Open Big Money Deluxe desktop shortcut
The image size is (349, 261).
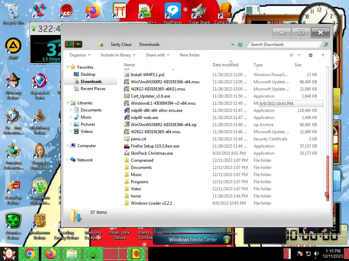(x=40, y=121)
